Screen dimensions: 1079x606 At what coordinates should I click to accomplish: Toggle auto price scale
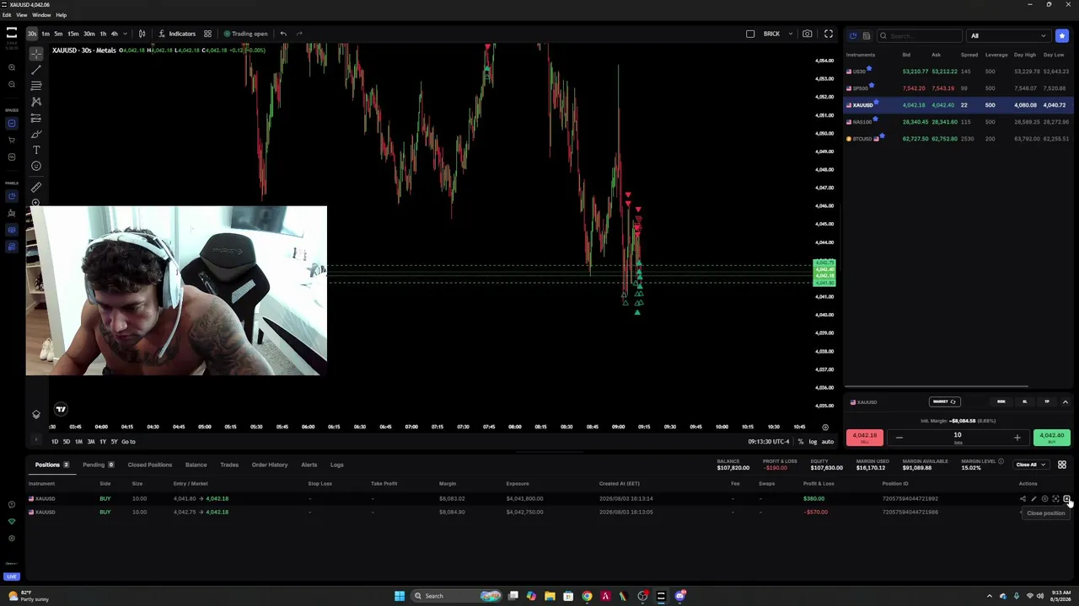828,442
